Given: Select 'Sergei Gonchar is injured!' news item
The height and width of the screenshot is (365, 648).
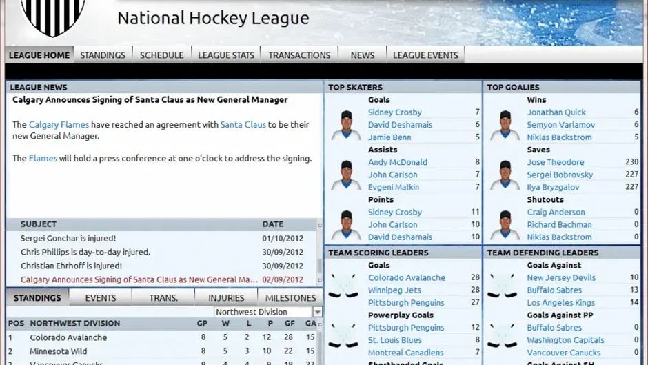Looking at the screenshot, I should tap(162, 238).
